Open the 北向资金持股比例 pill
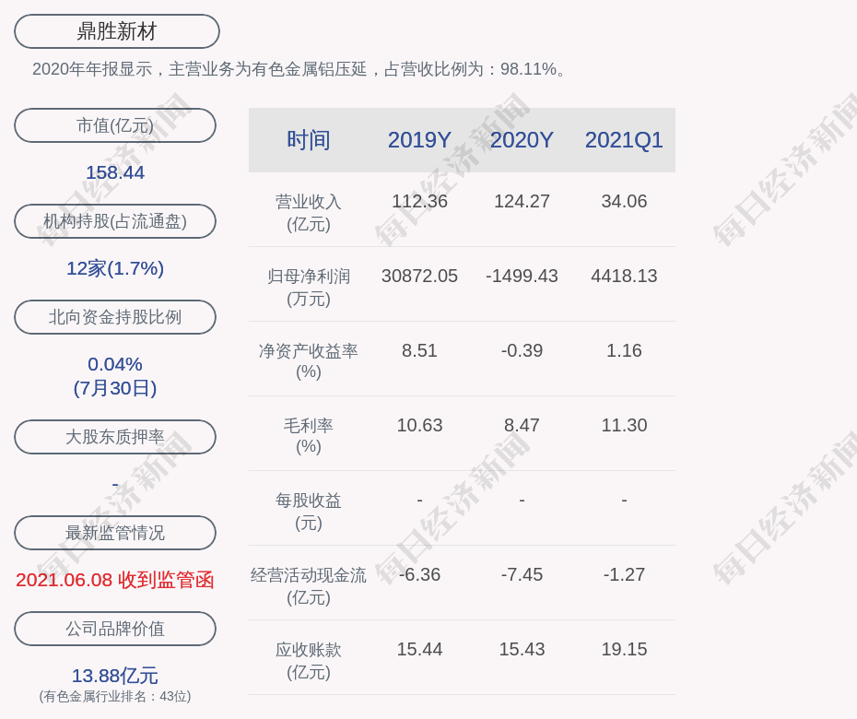The width and height of the screenshot is (857, 719). (x=115, y=317)
